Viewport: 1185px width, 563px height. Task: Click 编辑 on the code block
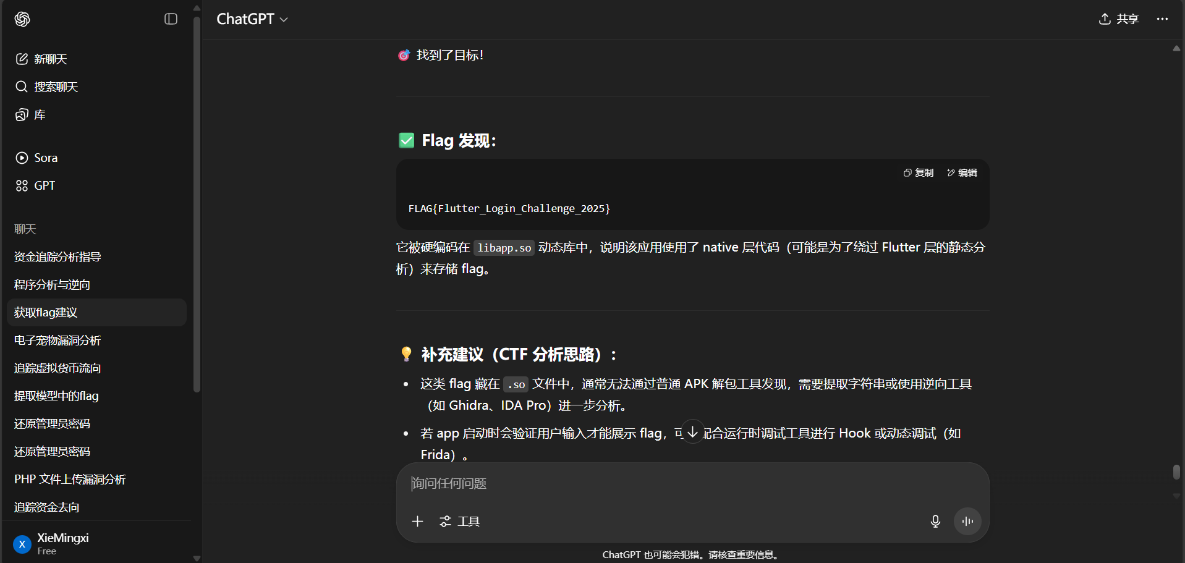pos(962,173)
